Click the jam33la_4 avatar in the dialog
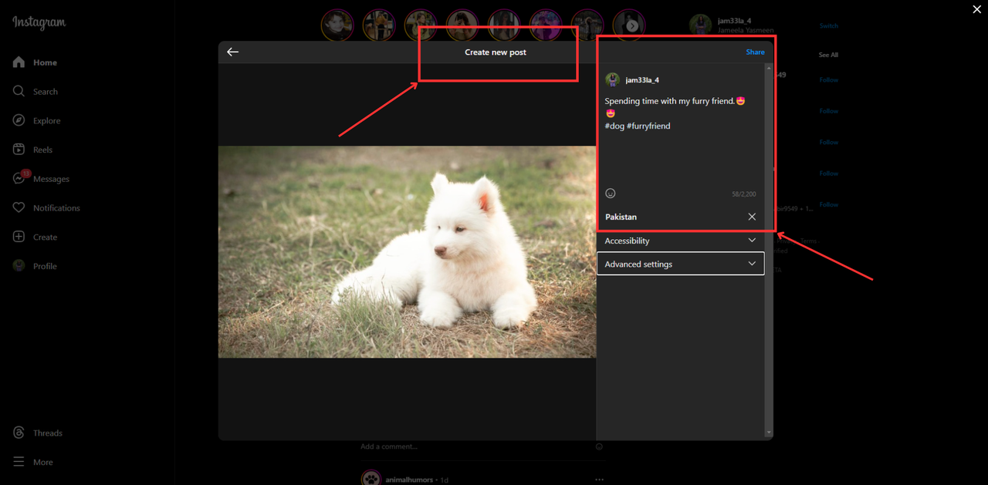Viewport: 988px width, 485px height. (613, 79)
